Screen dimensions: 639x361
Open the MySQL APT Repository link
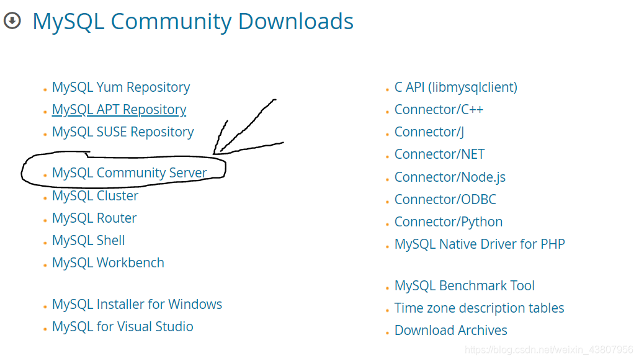119,110
